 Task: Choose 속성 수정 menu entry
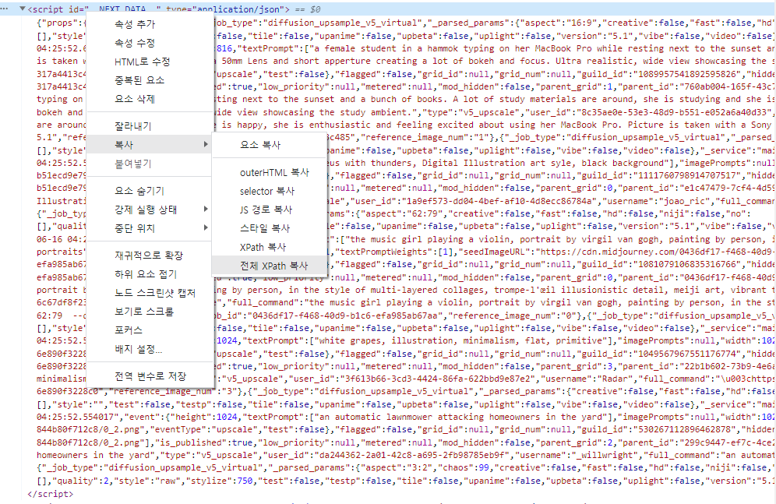click(x=150, y=43)
